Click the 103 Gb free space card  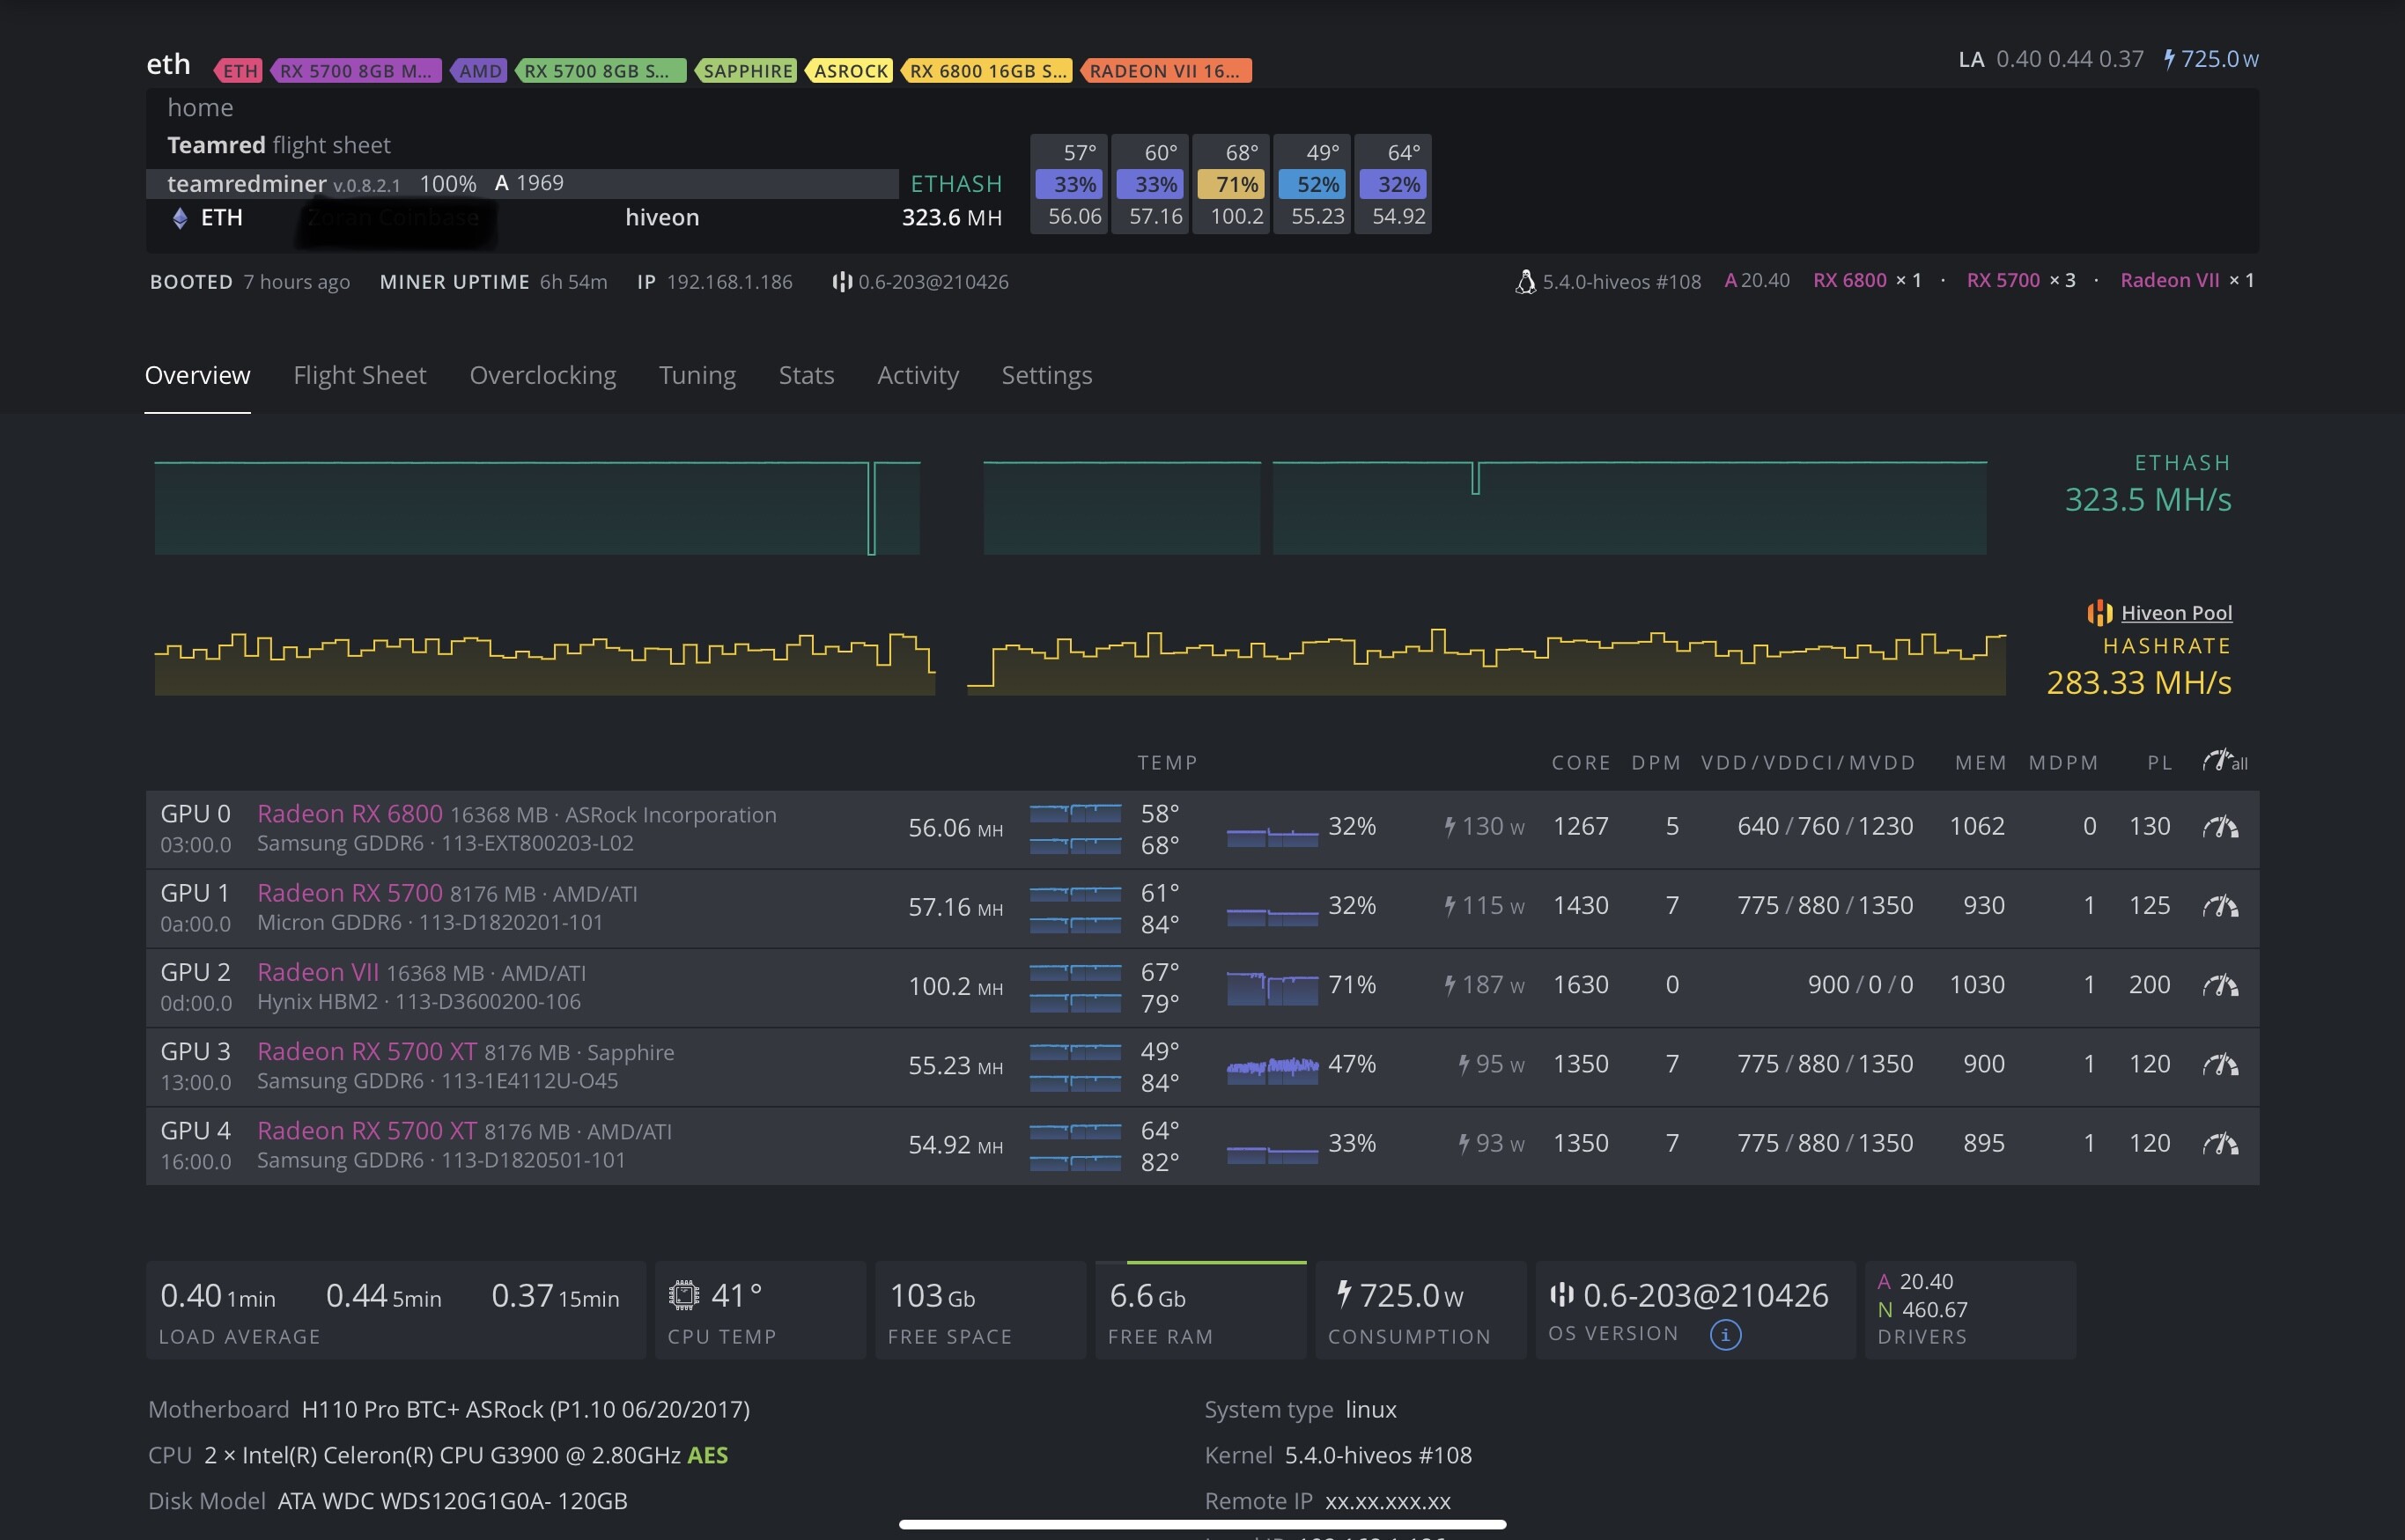coord(981,1310)
